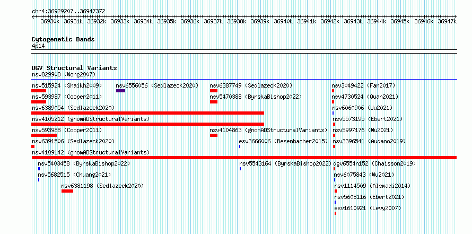
Task: Click the red bar under nsv5470388
Action: click(214, 102)
